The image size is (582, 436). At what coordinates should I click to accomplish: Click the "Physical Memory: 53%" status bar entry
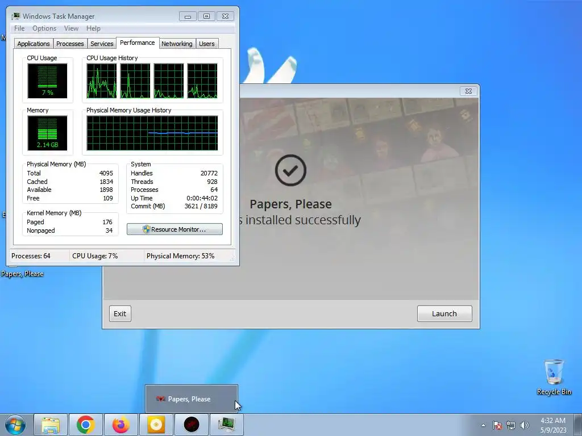coord(180,256)
